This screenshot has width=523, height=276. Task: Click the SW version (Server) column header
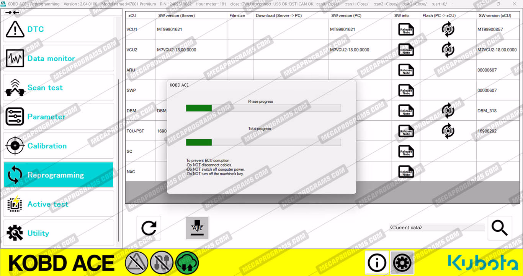(191, 16)
